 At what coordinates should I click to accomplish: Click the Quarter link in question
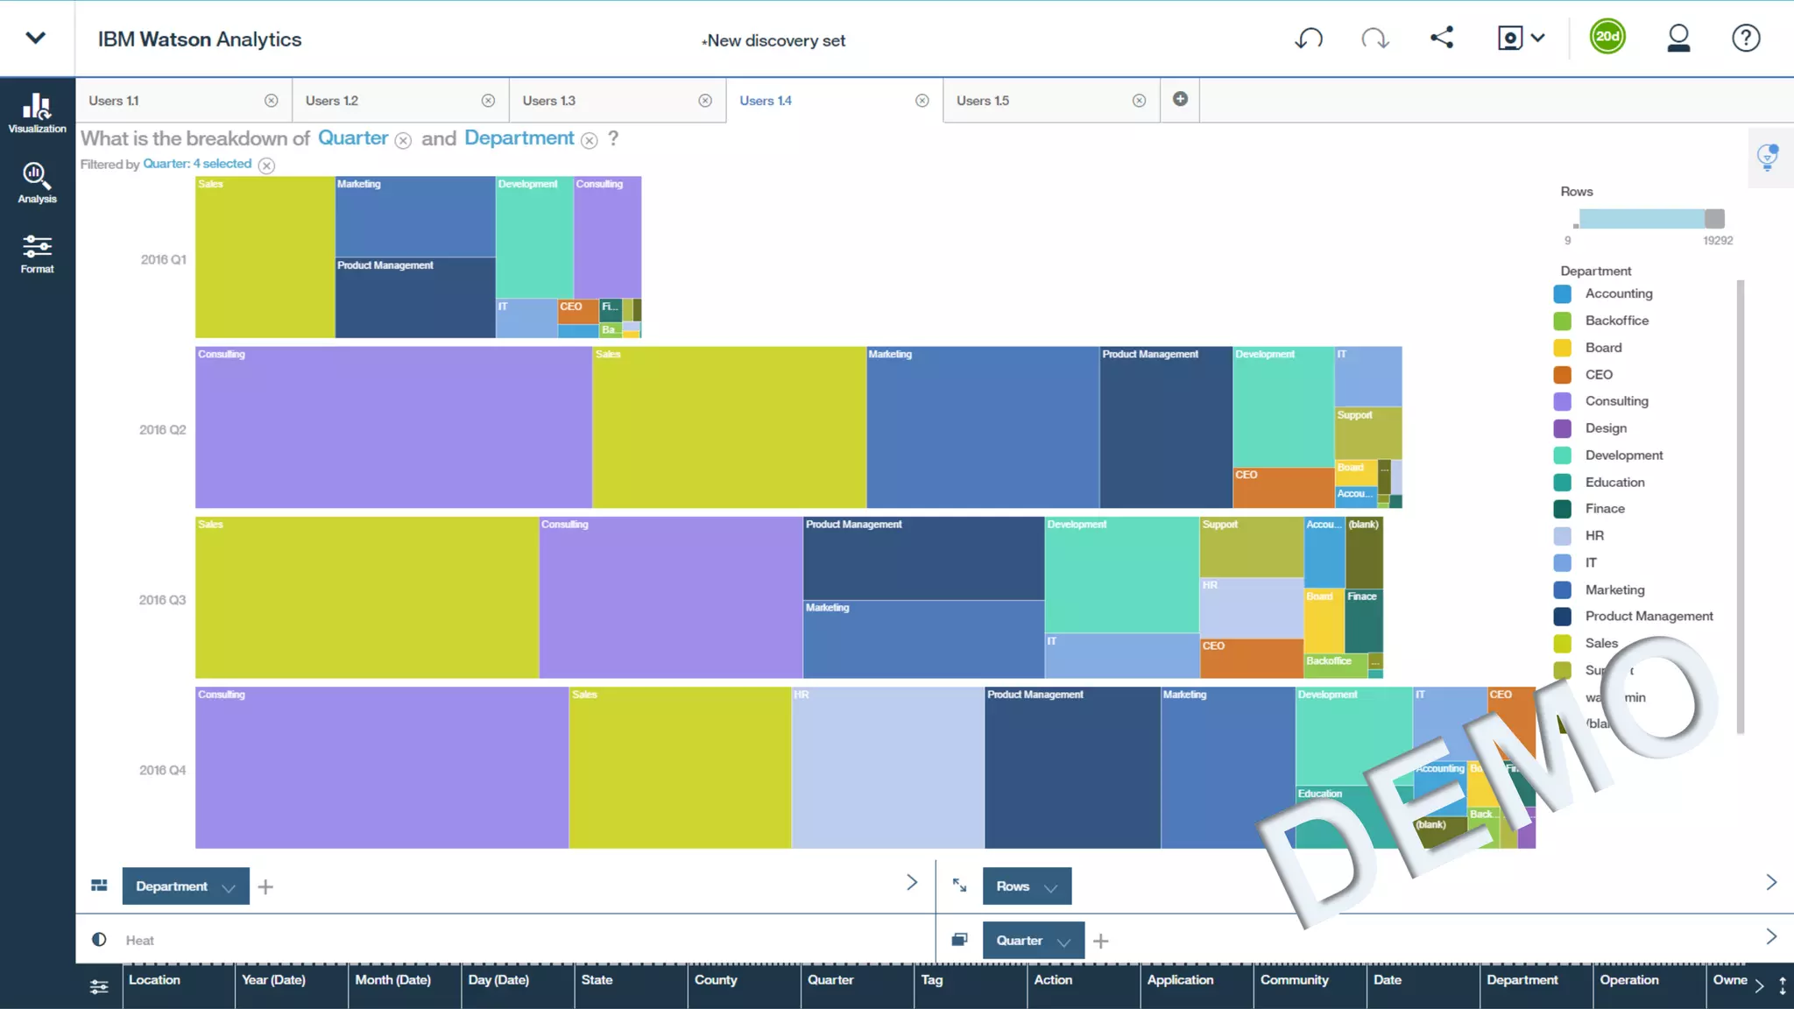[x=352, y=138]
